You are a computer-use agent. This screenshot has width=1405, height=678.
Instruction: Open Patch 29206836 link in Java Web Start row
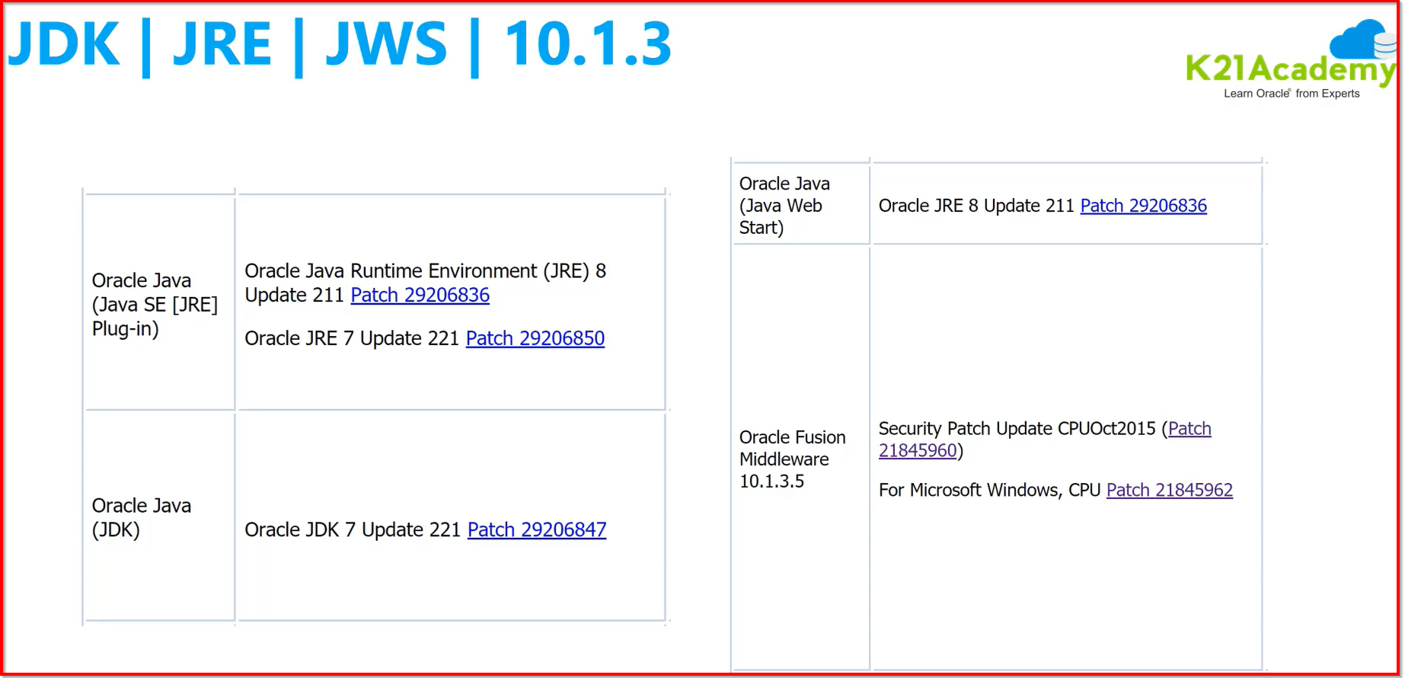tap(1143, 206)
